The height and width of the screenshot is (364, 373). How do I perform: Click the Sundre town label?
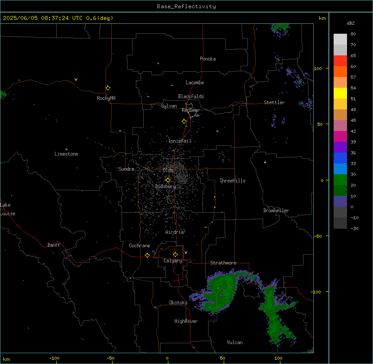126,169
